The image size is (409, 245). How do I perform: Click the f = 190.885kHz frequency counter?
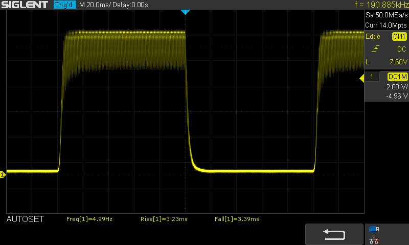coord(381,5)
